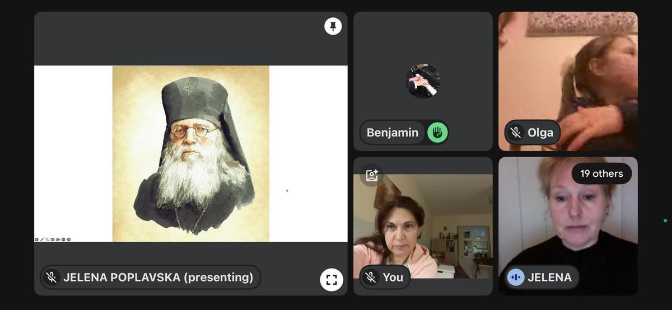Screen dimensions: 672x310
Task: Select the pen tool in the slideshow toolbar
Action: pyautogui.click(x=42, y=239)
